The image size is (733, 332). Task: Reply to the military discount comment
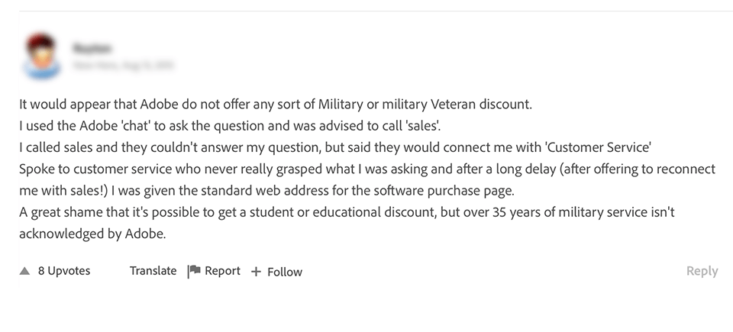702,271
